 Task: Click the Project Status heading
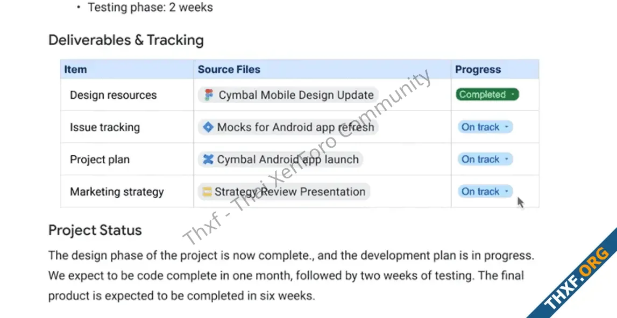(x=95, y=230)
